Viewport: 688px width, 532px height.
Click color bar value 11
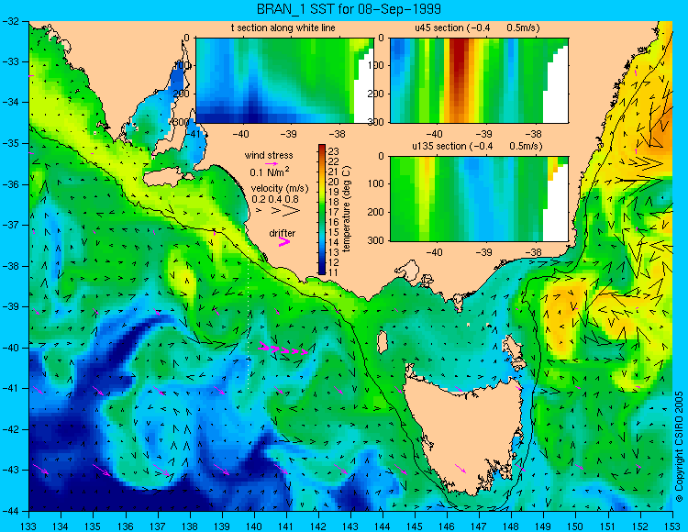coord(334,272)
